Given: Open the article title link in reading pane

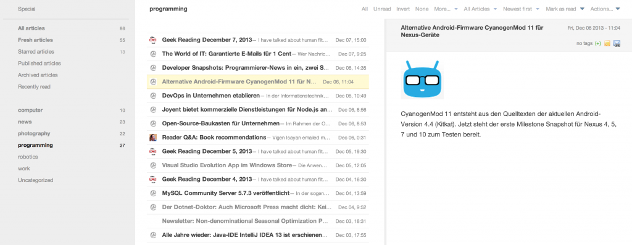Looking at the screenshot, I should [472, 31].
